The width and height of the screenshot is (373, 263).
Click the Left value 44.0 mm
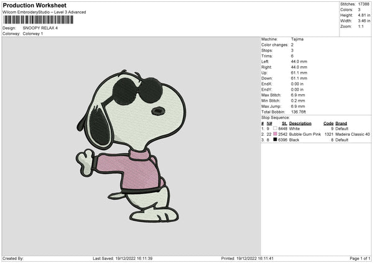coord(299,61)
